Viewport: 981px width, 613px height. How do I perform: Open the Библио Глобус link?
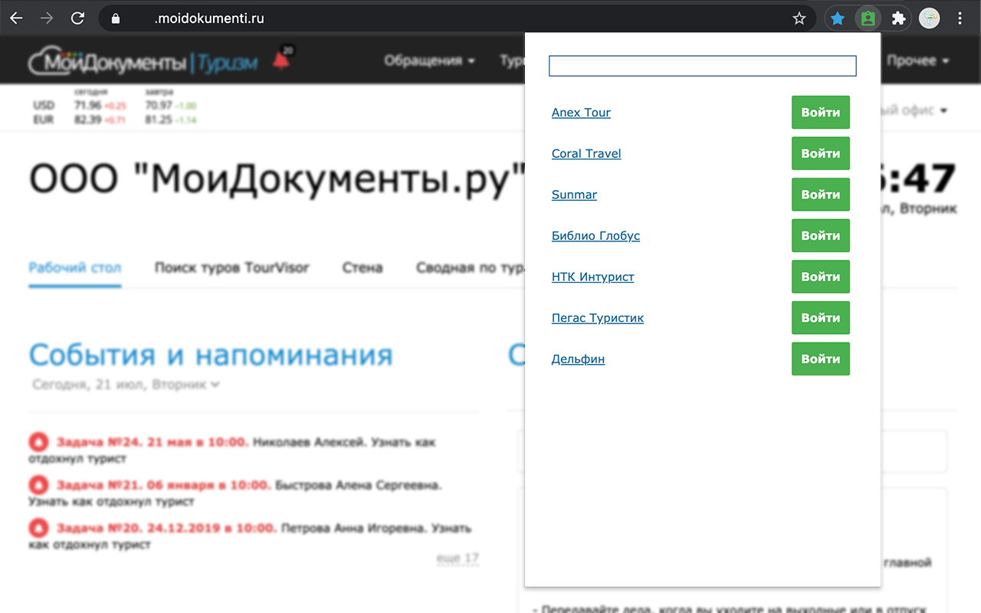(x=595, y=236)
